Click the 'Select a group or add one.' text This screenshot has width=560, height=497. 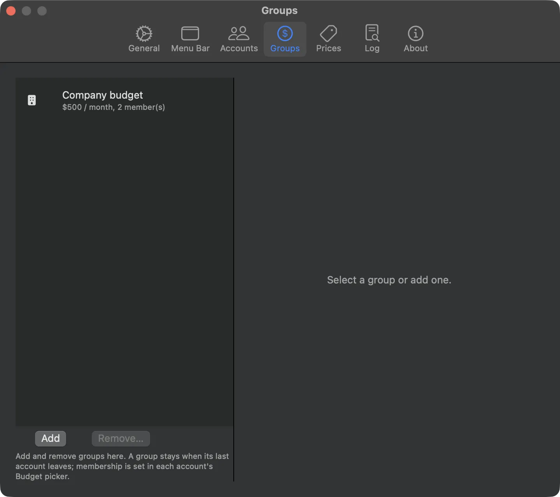point(389,280)
